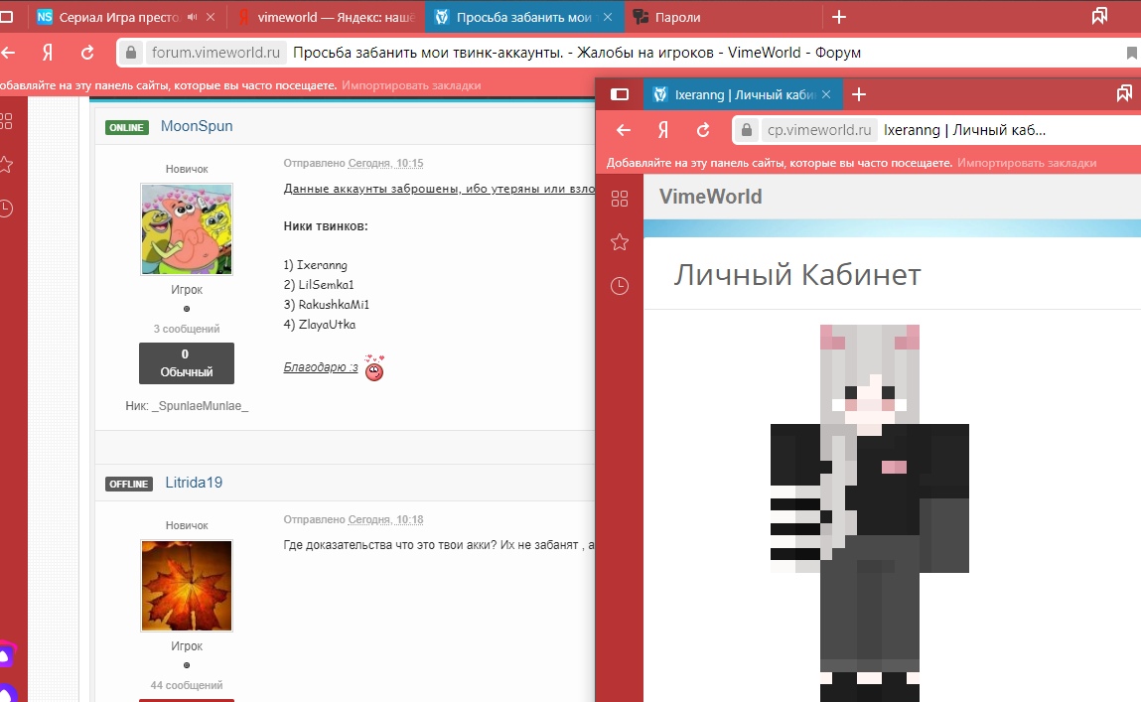The width and height of the screenshot is (1141, 702).
Task: Click the lock icon beside forum.vimeworld.ru
Action: [x=131, y=53]
